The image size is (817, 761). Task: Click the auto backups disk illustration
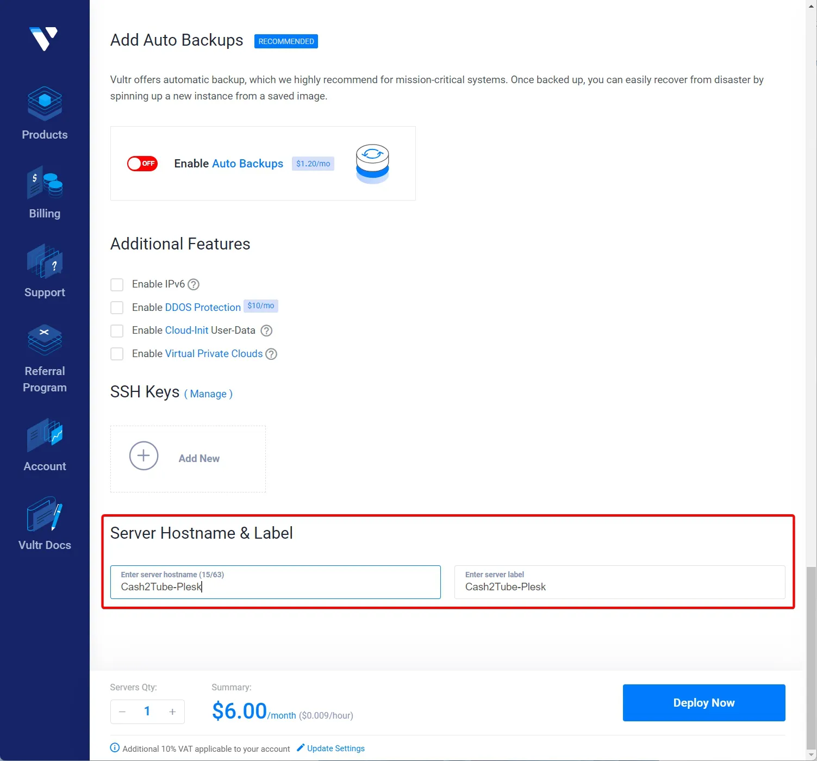(372, 164)
